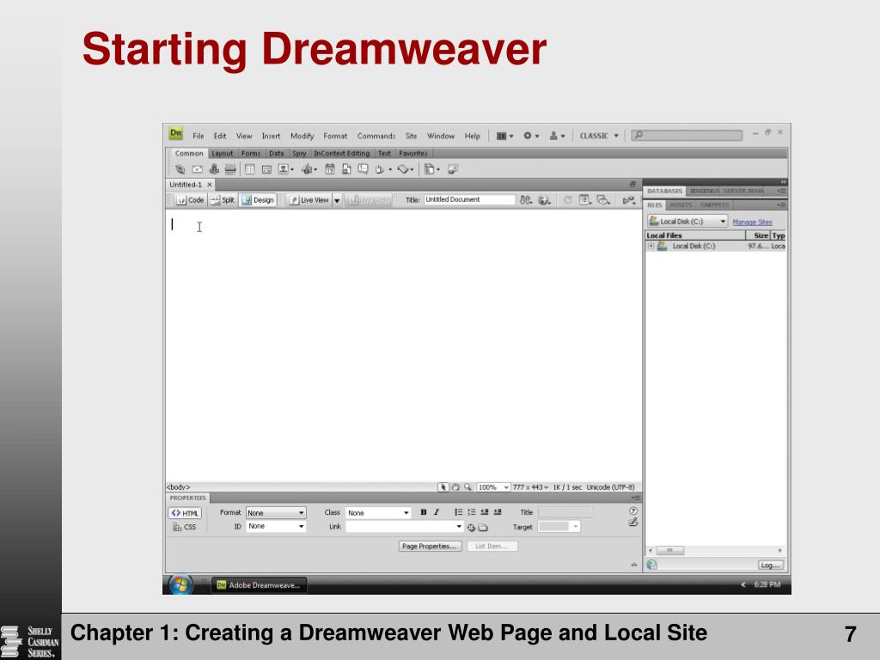880x660 pixels.
Task: Click the Insert Div Tag icon
Action: pos(266,169)
